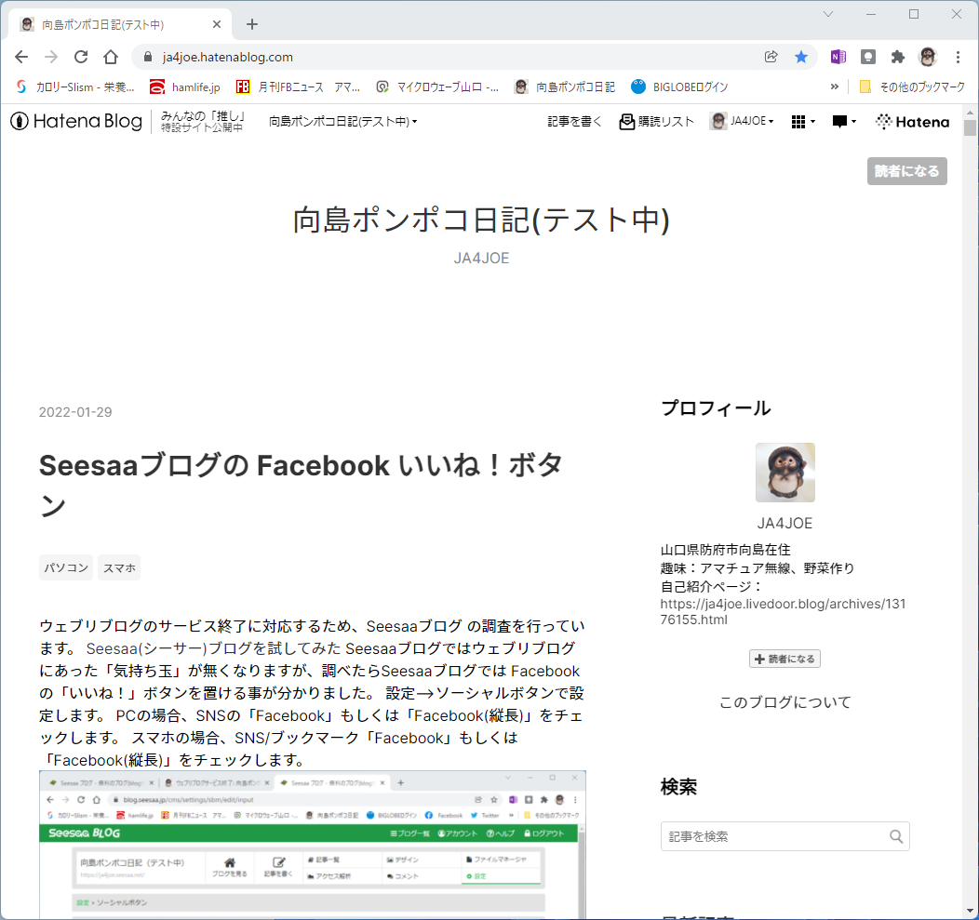
Task: Open the article Seesaaブログの Facebook いいね！ボタン
Action: [x=301, y=485]
